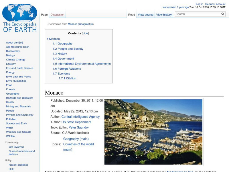Jump to 1.1 Geography section
Image resolution: width=229 pixels, height=172 pixels.
(x=62, y=44)
